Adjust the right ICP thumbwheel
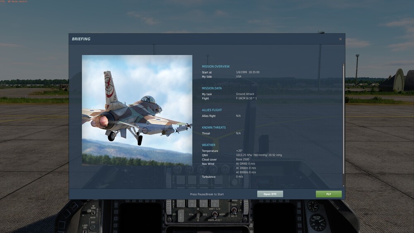 tap(246, 207)
